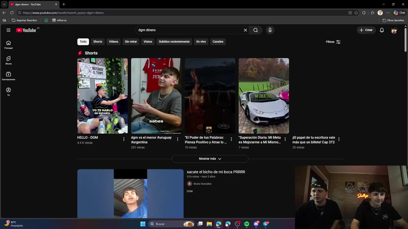408x229 pixels.
Task: Open Copilot Chat in the browser
Action: 399,13
